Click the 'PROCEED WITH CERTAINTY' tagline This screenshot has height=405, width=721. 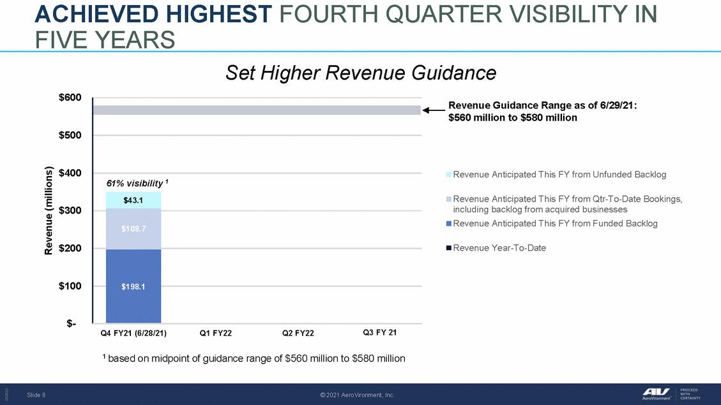point(690,394)
